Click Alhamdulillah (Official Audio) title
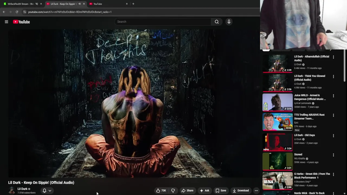Image resolution: width=347 pixels, height=195 pixels. (312, 58)
